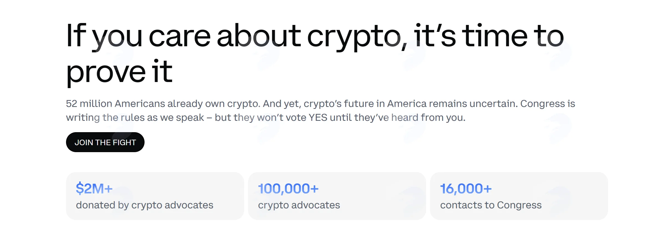Viewport: 665px width, 248px height.
Task: Click the headline phrase 'it's time to'
Action: 489,35
